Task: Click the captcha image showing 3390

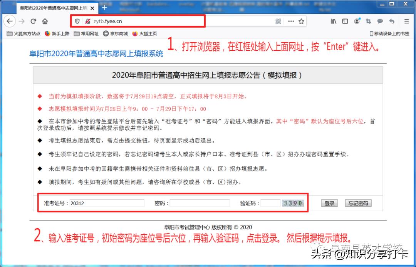Action: click(x=293, y=203)
